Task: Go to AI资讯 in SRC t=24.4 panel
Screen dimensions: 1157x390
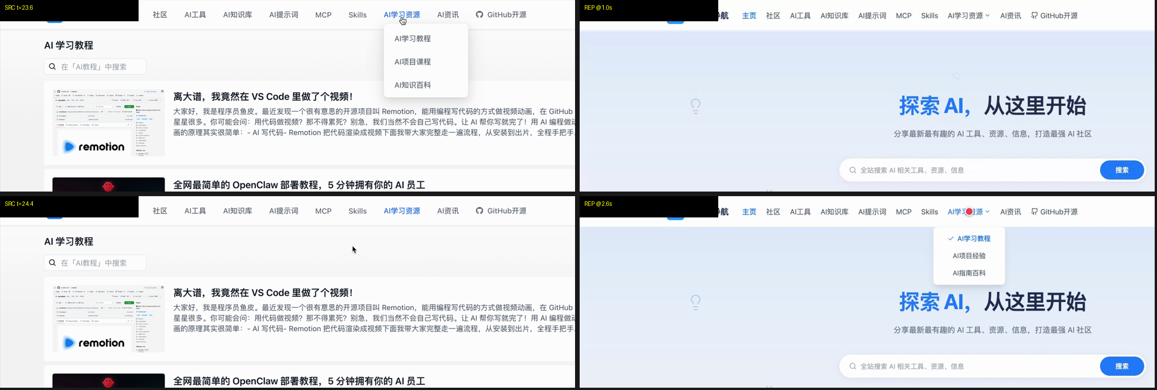Action: (x=448, y=211)
